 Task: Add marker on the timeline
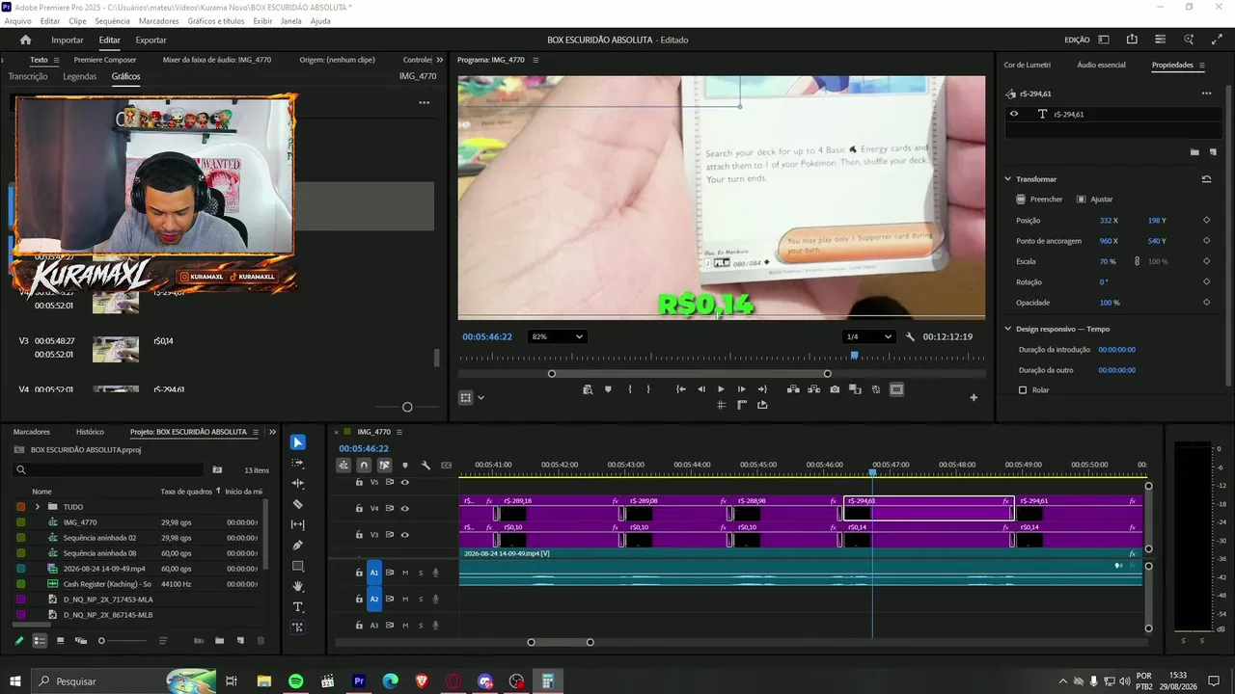click(405, 466)
